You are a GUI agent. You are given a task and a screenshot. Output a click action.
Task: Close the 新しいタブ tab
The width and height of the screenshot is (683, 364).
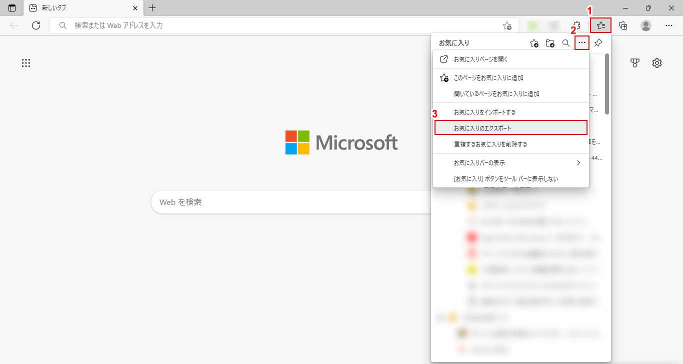135,8
